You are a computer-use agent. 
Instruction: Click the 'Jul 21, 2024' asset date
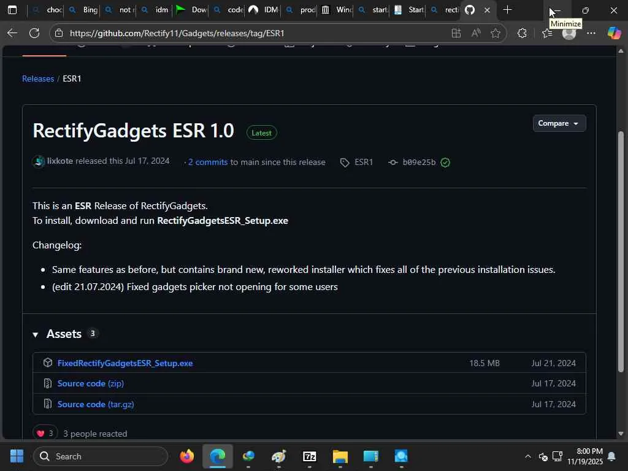coord(554,363)
